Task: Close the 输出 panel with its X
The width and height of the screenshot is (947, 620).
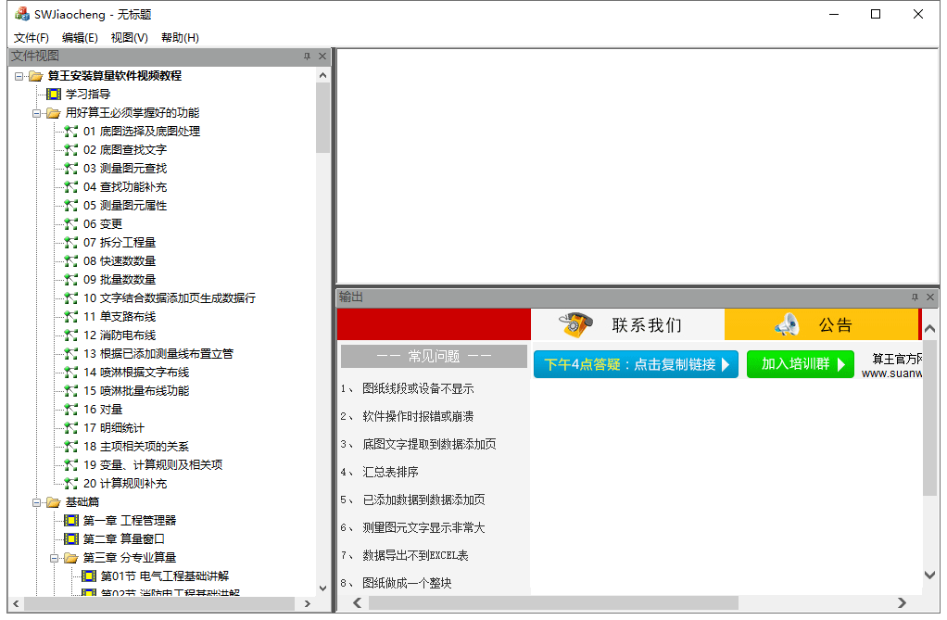Action: pos(930,297)
